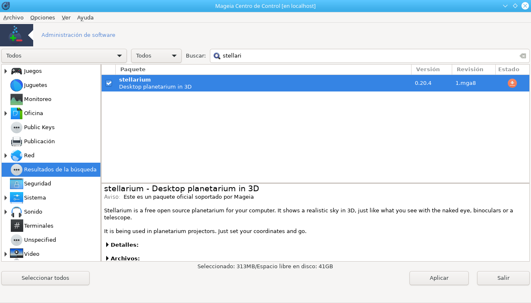Sort by the Revisión column header
Screen dimensions: 531x303
[x=474, y=70]
